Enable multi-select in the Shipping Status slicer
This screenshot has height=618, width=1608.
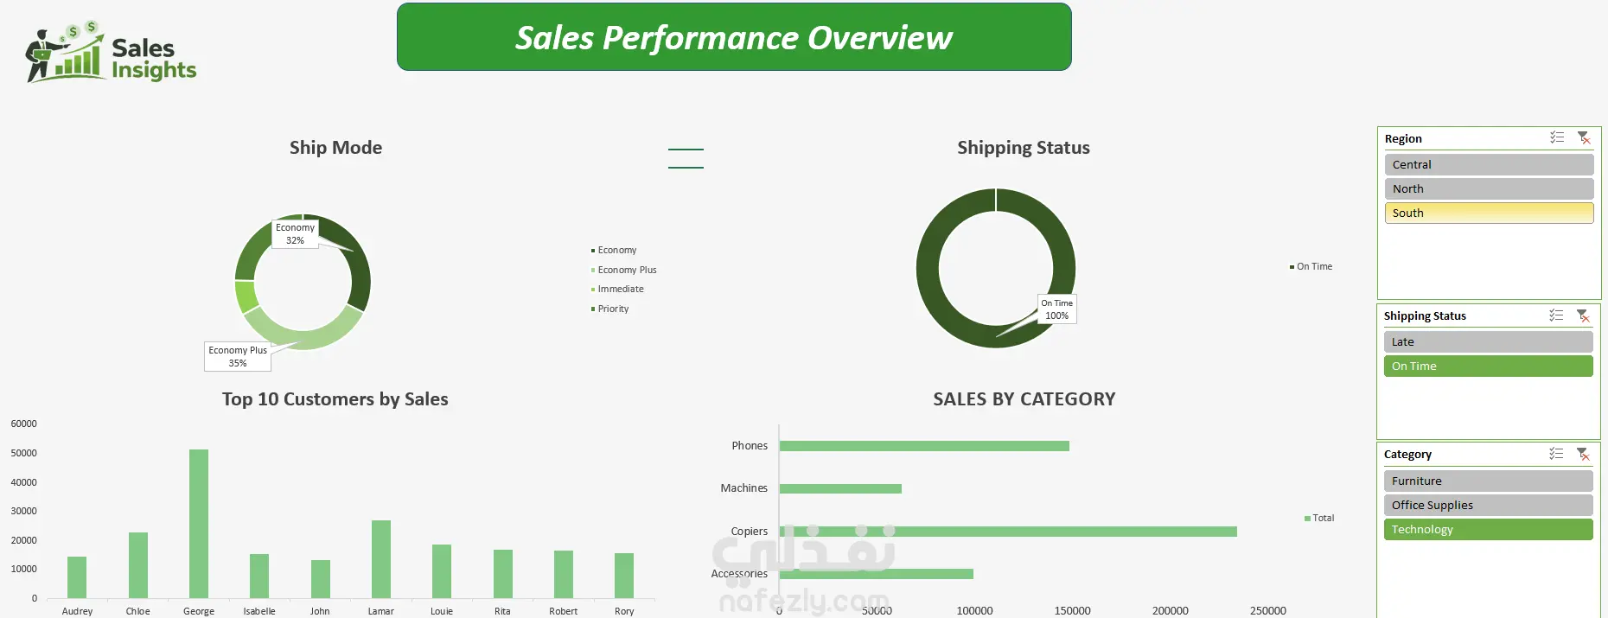1556,315
